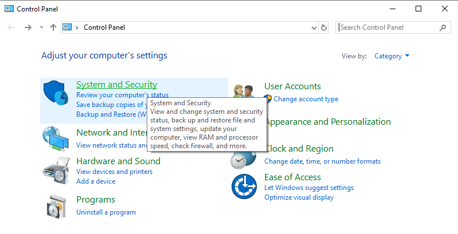
Task: Open Network and Internet heading
Action: pos(112,133)
